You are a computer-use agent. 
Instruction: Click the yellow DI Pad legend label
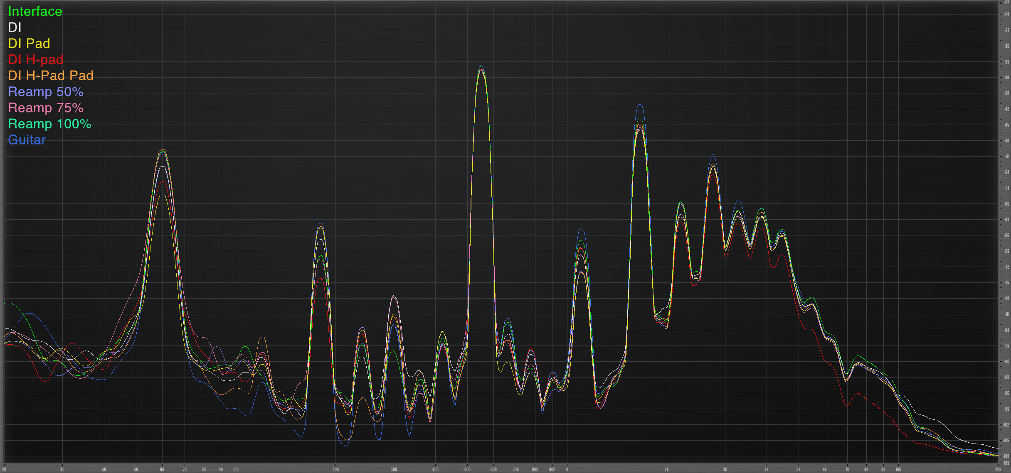click(x=29, y=43)
